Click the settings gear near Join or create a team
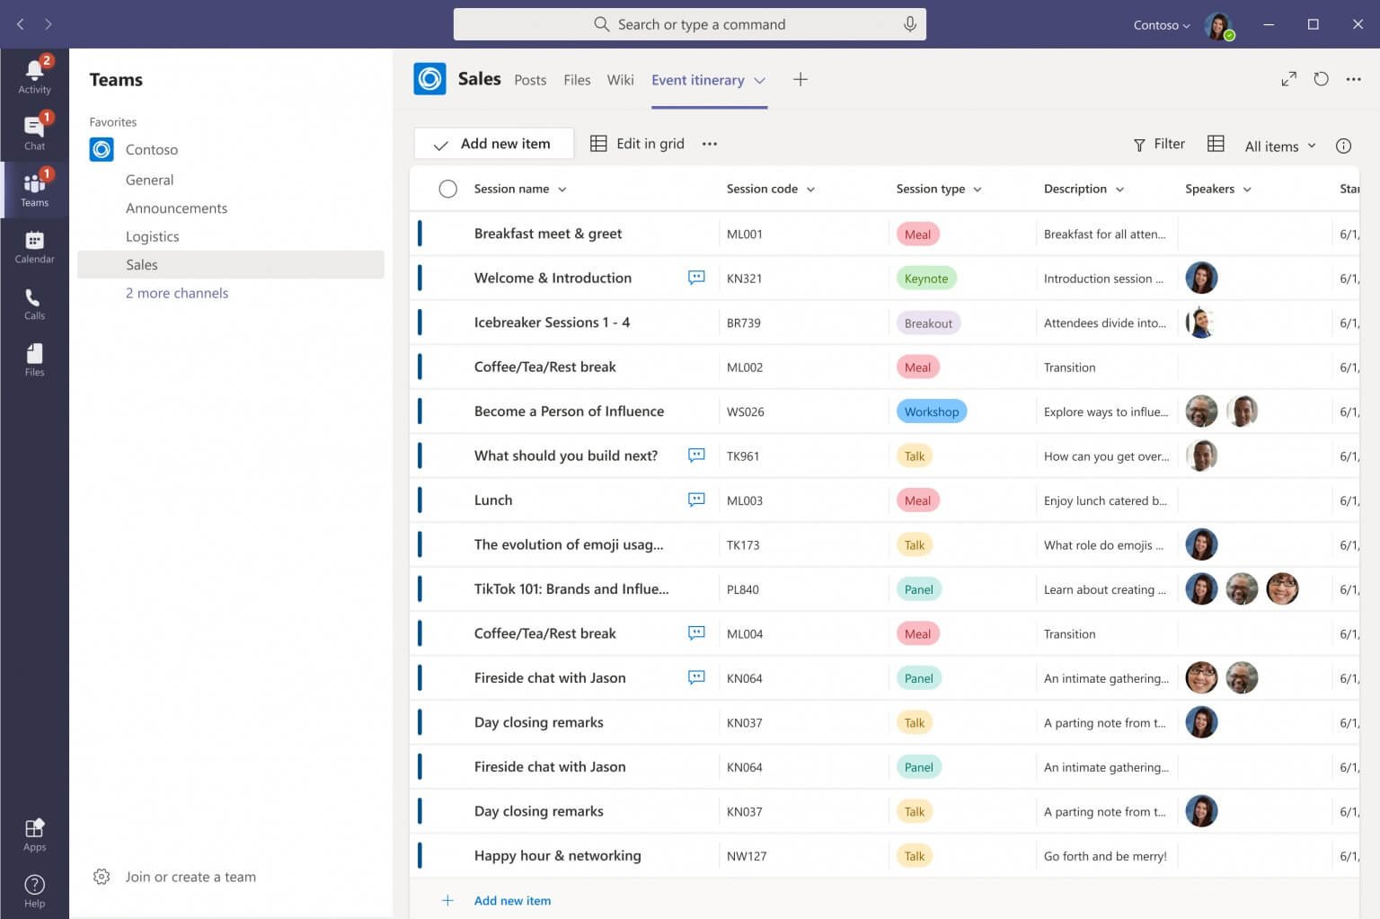 pyautogui.click(x=102, y=876)
